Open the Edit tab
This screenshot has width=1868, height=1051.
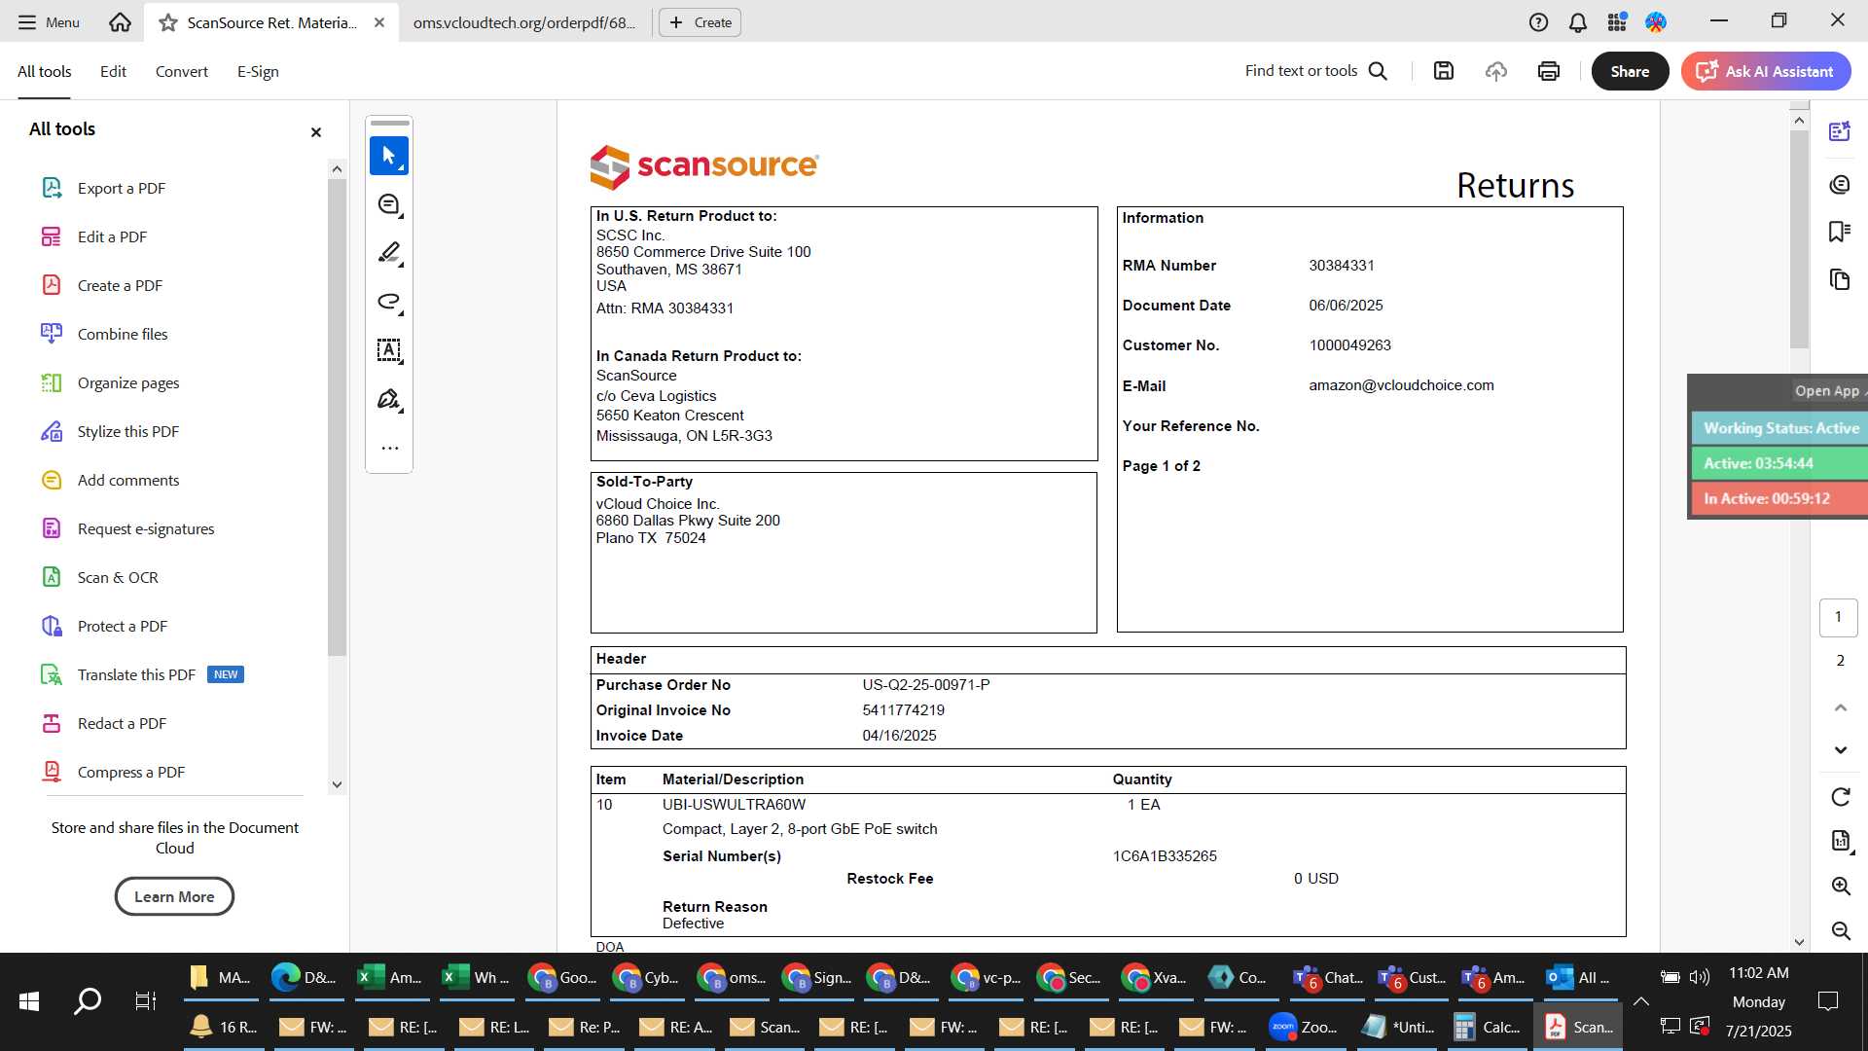coord(113,71)
